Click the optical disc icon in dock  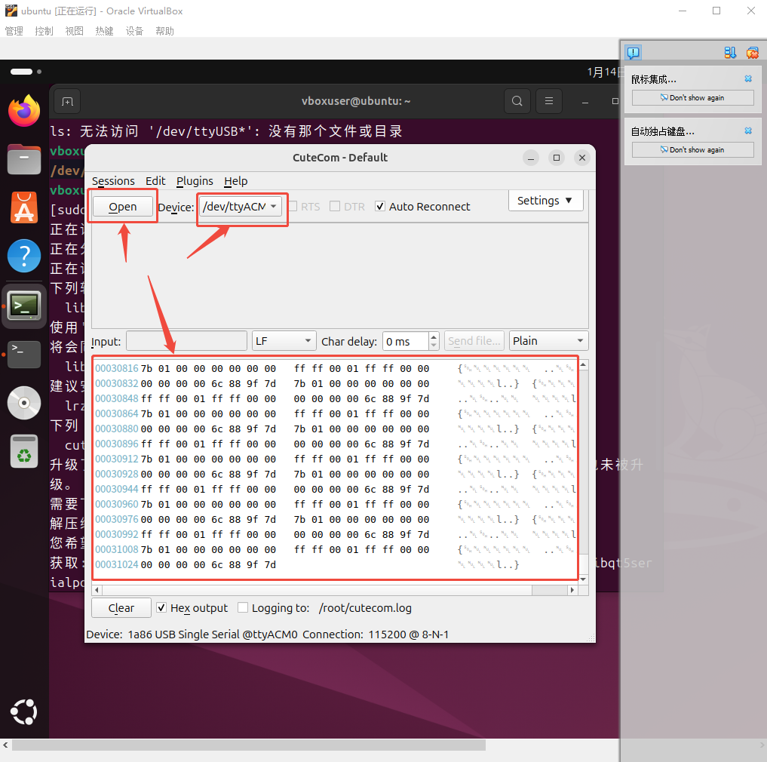[x=24, y=403]
